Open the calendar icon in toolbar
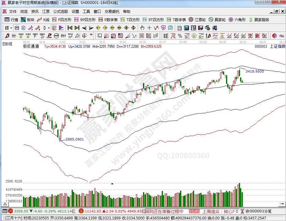Viewport: 286px width, 221px height. tap(179, 28)
